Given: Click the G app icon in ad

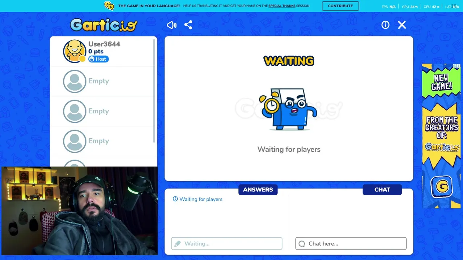Looking at the screenshot, I should pyautogui.click(x=441, y=187).
